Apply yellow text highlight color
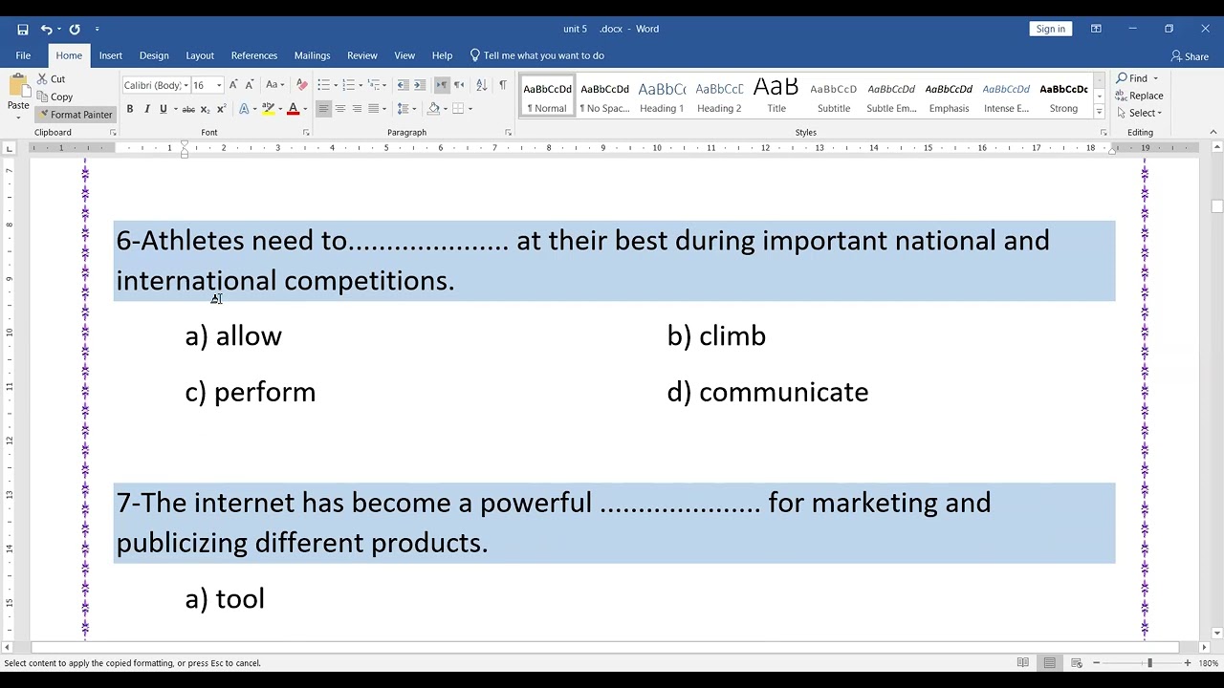Viewport: 1224px width, 688px height. pyautogui.click(x=268, y=109)
